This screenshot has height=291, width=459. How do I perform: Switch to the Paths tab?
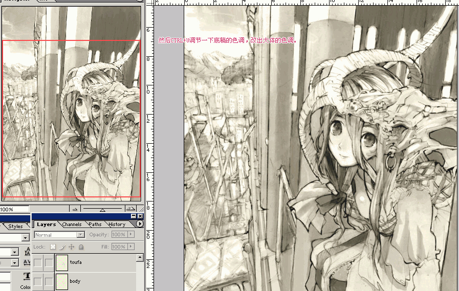95,225
